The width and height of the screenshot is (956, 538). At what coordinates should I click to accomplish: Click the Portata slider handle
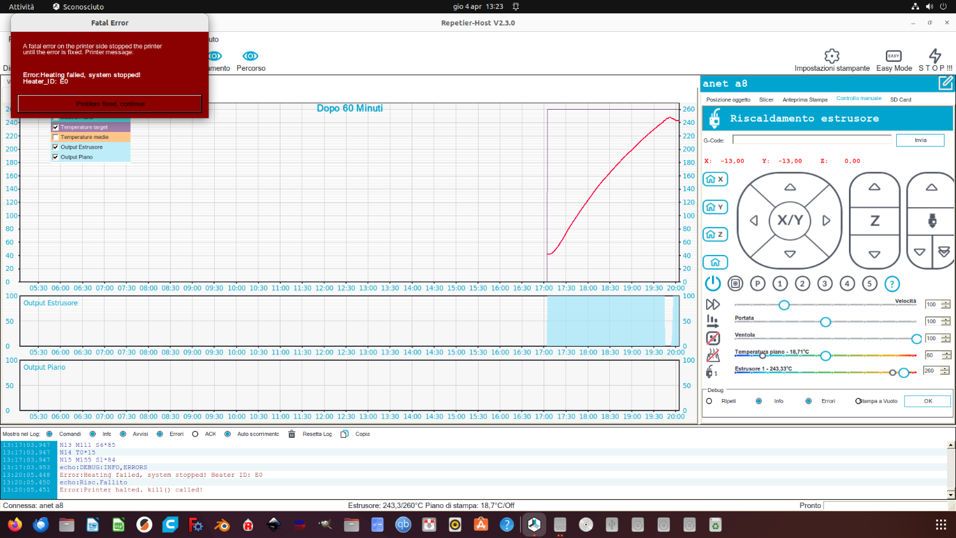coord(825,322)
